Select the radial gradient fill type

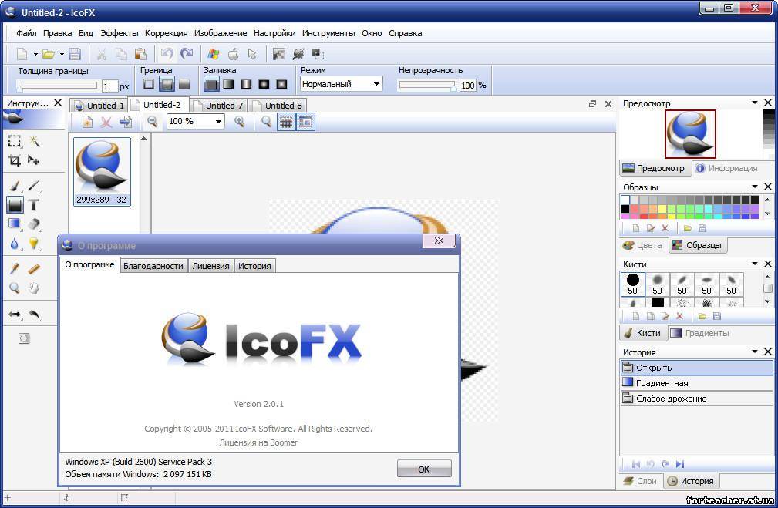(264, 84)
